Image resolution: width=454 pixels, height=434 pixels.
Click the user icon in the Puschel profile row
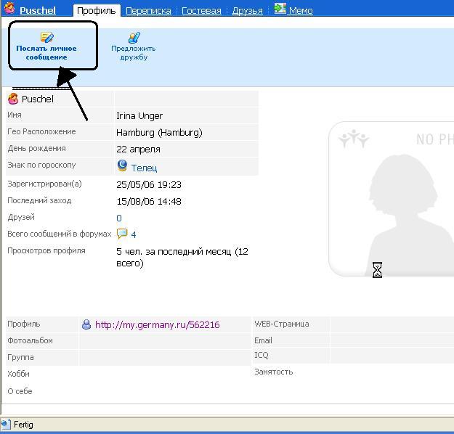(13, 99)
